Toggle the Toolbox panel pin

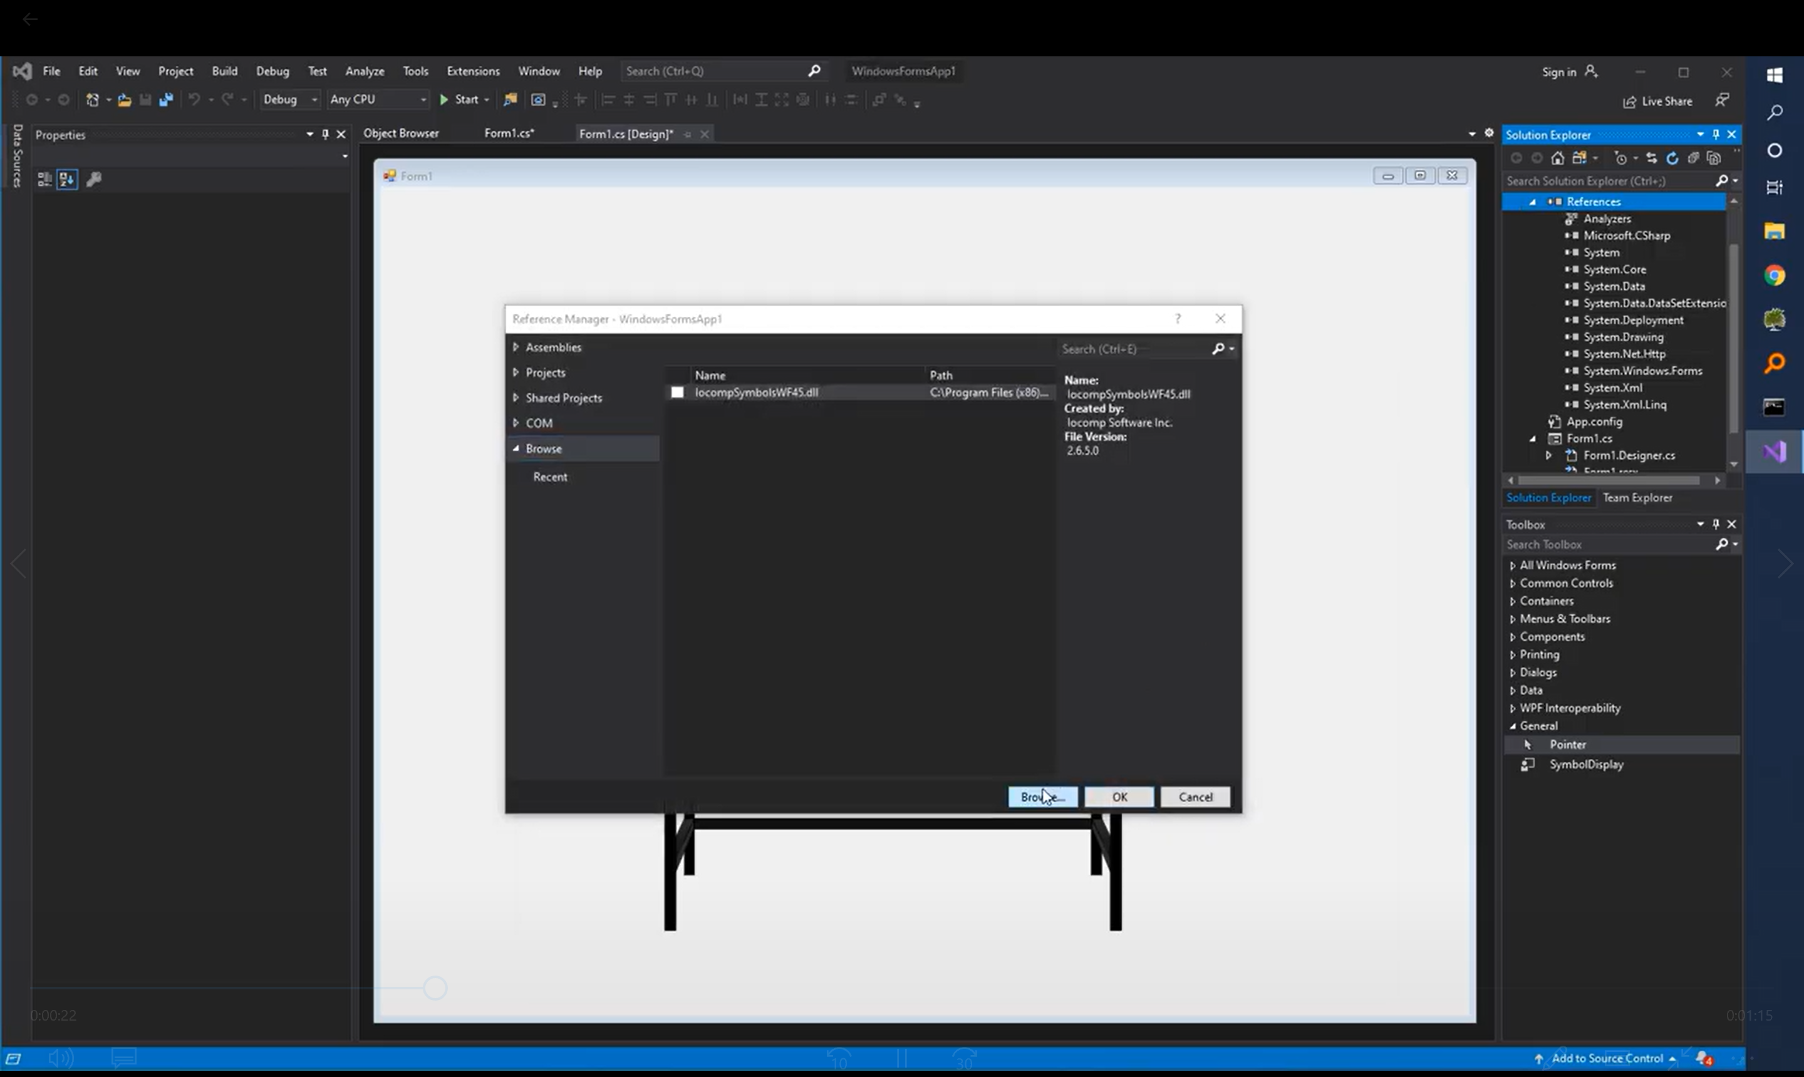[x=1716, y=524]
